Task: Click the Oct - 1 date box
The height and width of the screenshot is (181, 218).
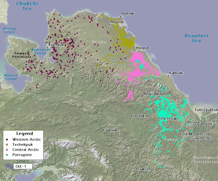Action: [23, 166]
